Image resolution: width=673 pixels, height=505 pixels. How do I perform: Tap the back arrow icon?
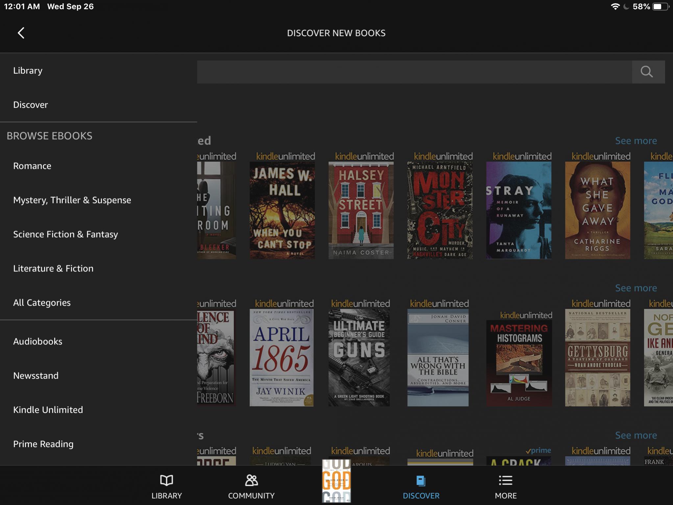click(21, 33)
